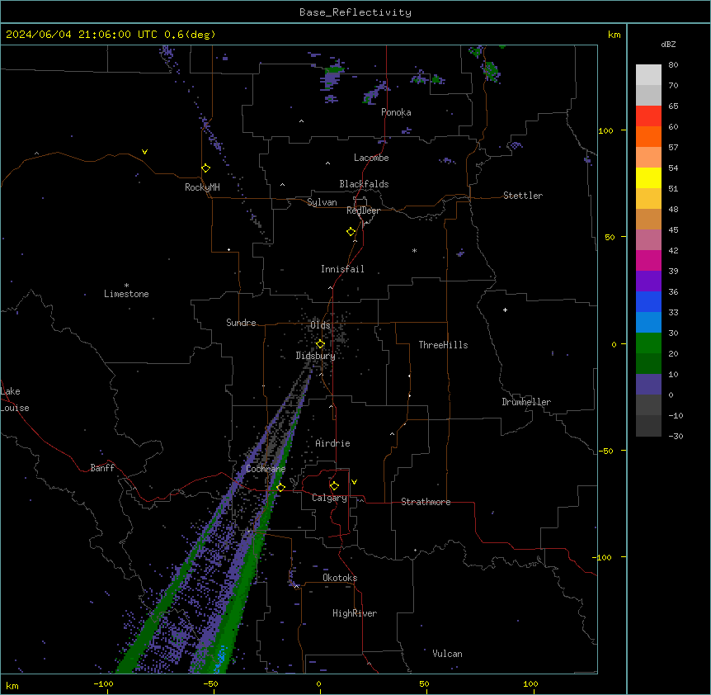Viewport: 711px width, 695px height.
Task: Click the yellow diamond marker above Calgary label
Action: [334, 486]
